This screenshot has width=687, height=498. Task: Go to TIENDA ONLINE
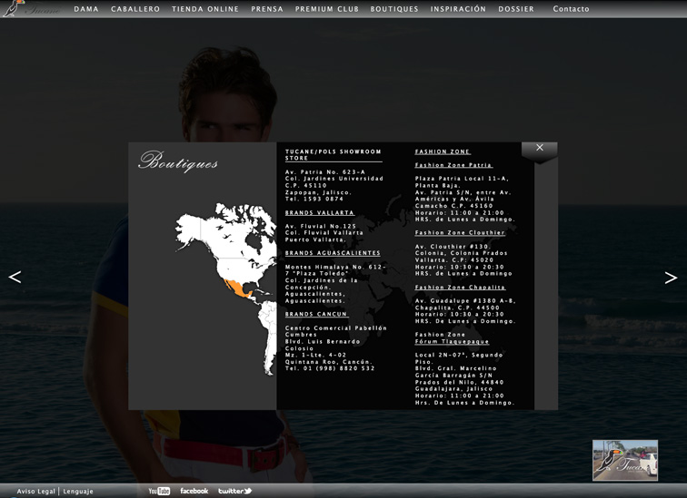(205, 9)
